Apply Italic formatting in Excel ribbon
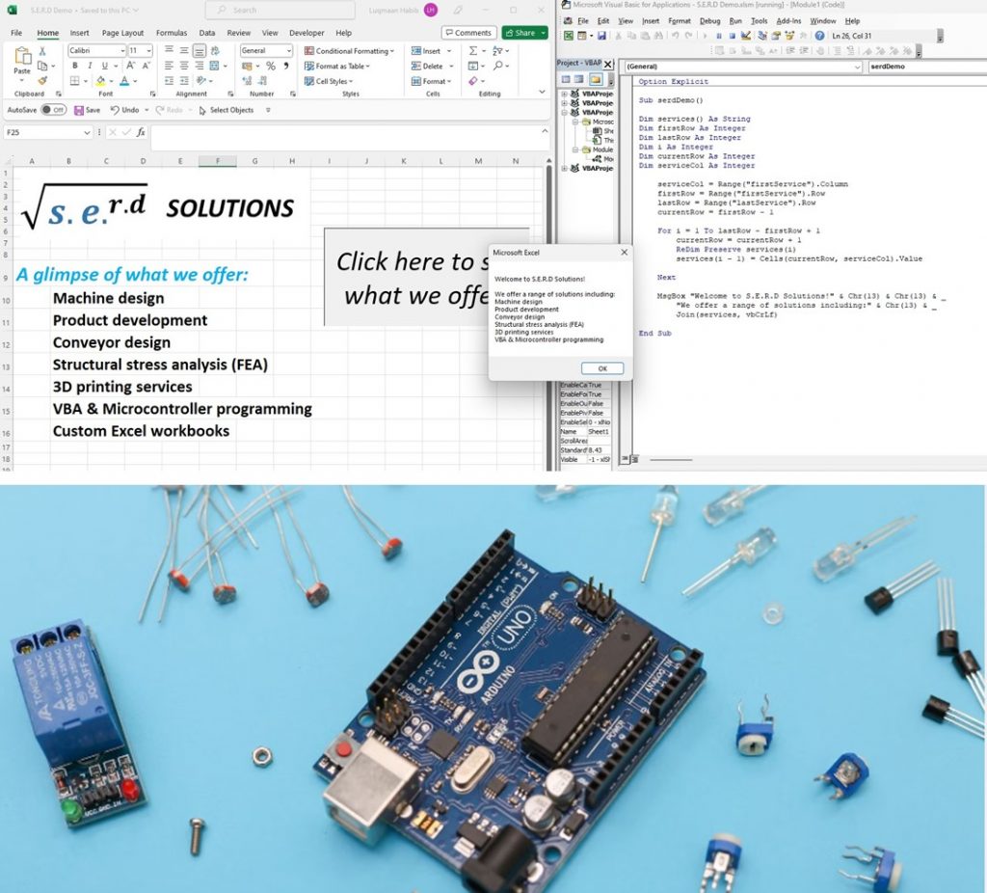Image resolution: width=987 pixels, height=893 pixels. (90, 66)
